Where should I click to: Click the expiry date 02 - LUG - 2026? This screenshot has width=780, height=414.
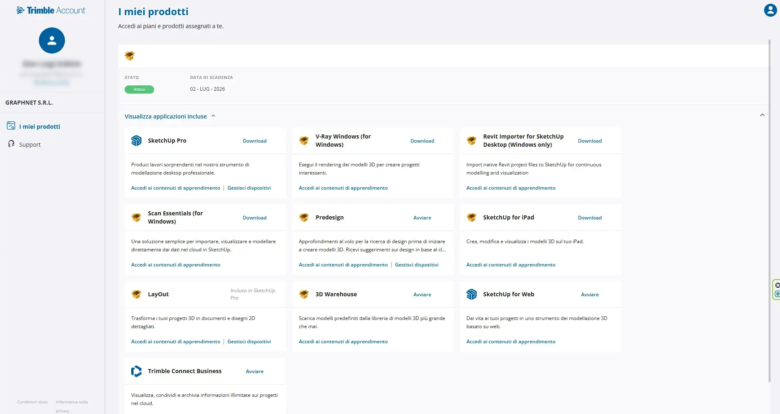click(207, 89)
